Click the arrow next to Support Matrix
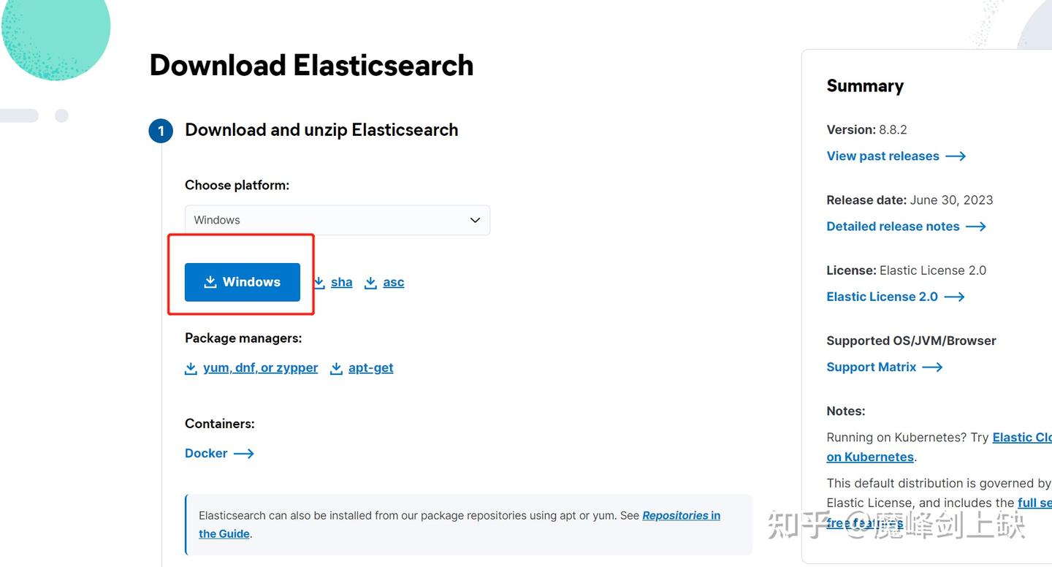The height and width of the screenshot is (567, 1052). coord(932,367)
